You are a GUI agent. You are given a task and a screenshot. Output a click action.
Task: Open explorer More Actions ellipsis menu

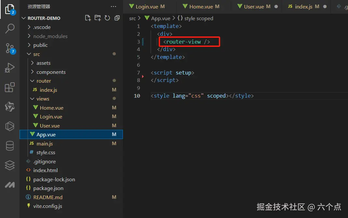click(114, 7)
